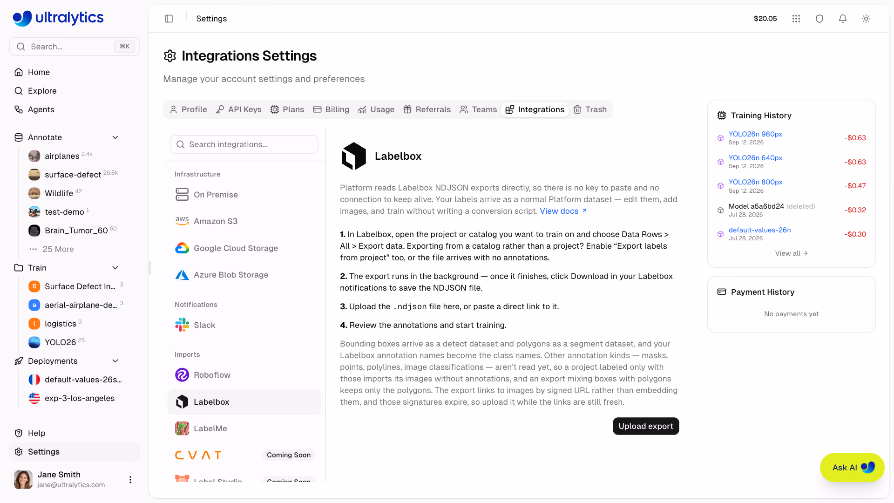Select the On Premise integration
The image size is (894, 503).
244,195
